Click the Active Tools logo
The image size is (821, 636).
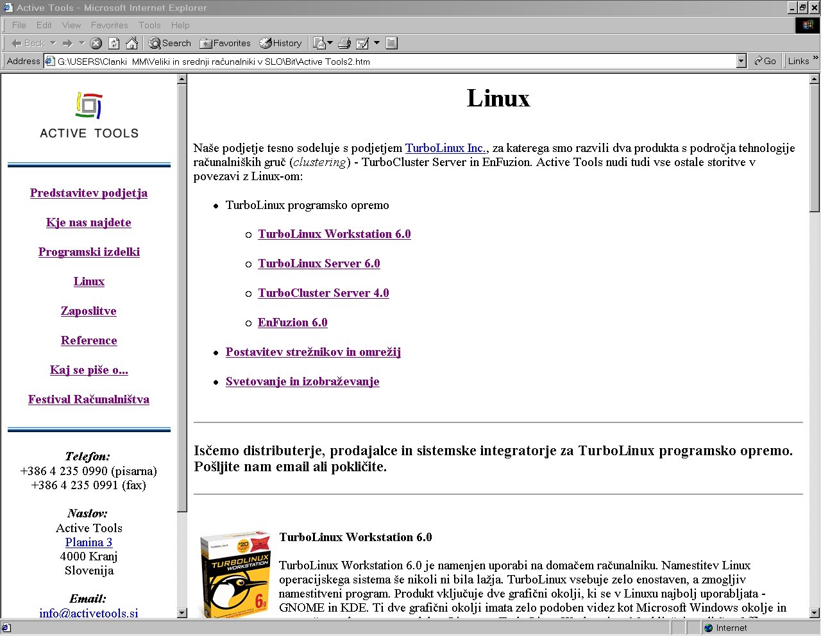click(89, 115)
